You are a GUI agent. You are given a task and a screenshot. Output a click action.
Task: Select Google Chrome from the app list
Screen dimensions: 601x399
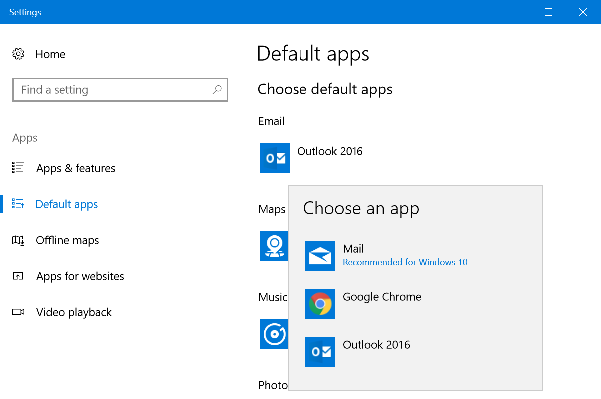382,297
